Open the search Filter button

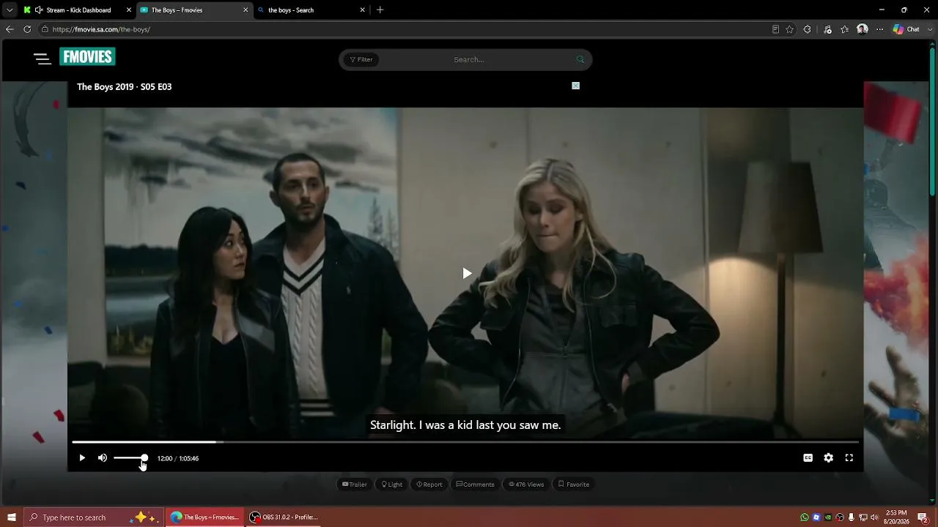pyautogui.click(x=361, y=59)
